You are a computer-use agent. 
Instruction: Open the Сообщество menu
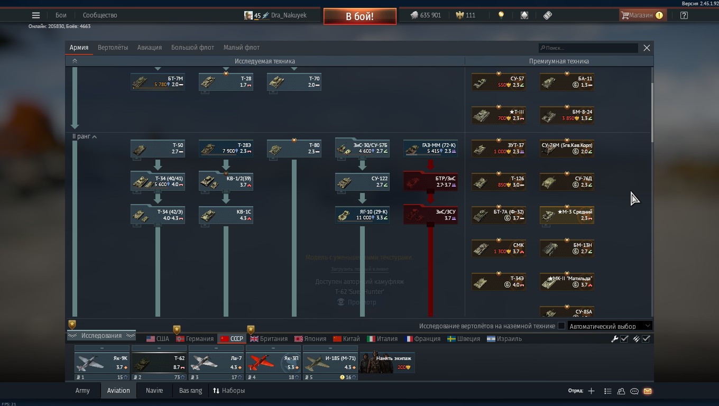tap(100, 15)
